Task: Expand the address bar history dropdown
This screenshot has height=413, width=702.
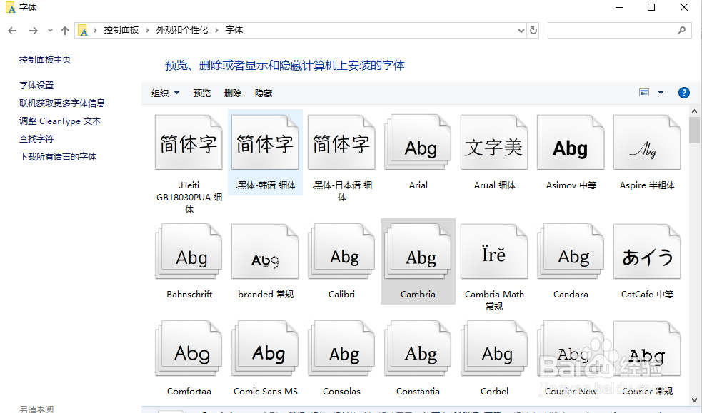Action: 521,30
